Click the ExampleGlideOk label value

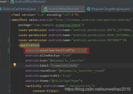click(64, 66)
